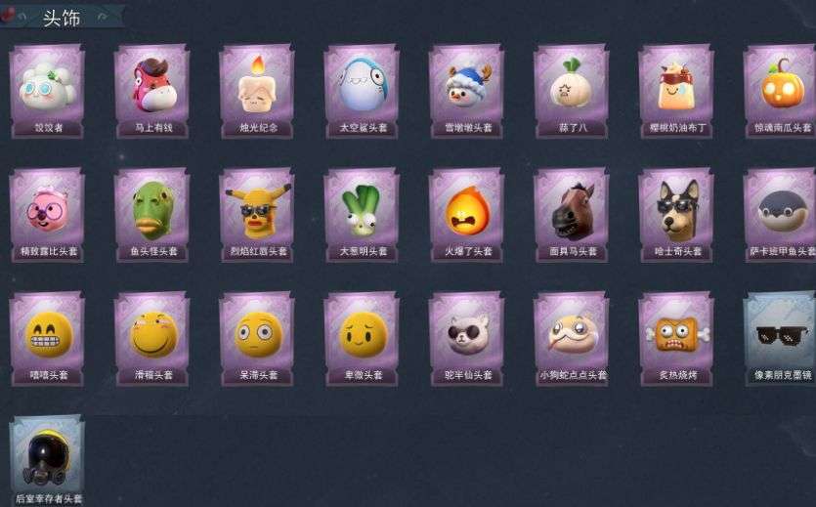Screen dimensions: 816x507
Task: Choose the 鱼头怪头套 green fish head
Action: [151, 215]
